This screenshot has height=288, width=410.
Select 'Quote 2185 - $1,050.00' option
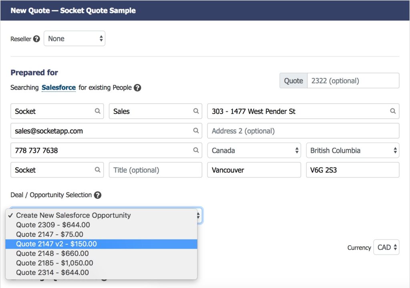tap(101, 263)
